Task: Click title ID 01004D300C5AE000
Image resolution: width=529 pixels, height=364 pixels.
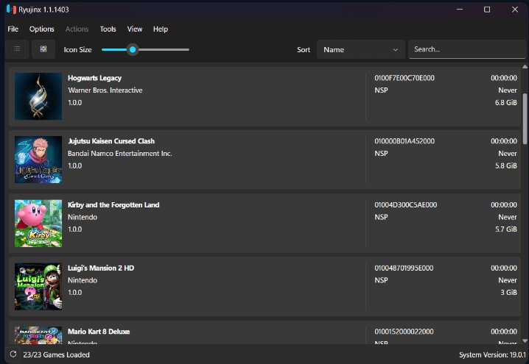Action: (x=405, y=204)
